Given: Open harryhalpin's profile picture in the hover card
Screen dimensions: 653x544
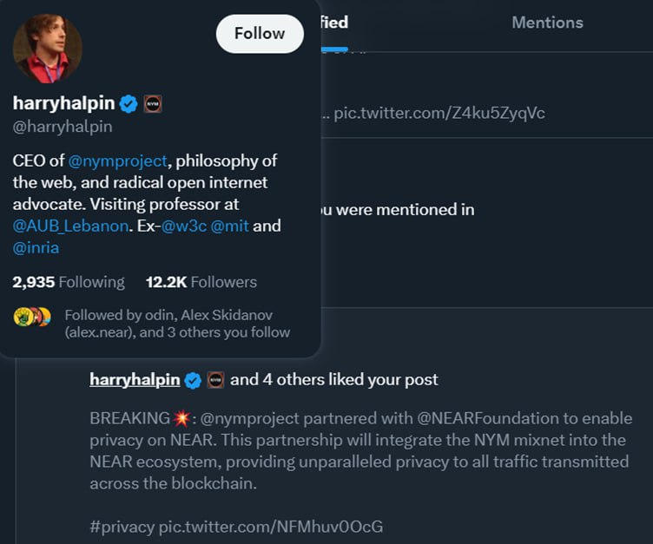Looking at the screenshot, I should coord(48,49).
